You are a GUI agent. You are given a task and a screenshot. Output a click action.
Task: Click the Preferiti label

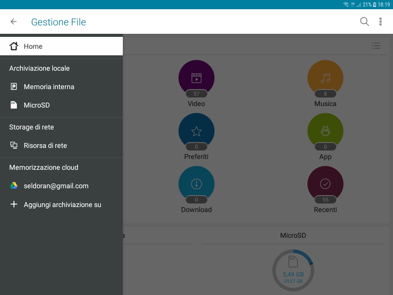196,157
